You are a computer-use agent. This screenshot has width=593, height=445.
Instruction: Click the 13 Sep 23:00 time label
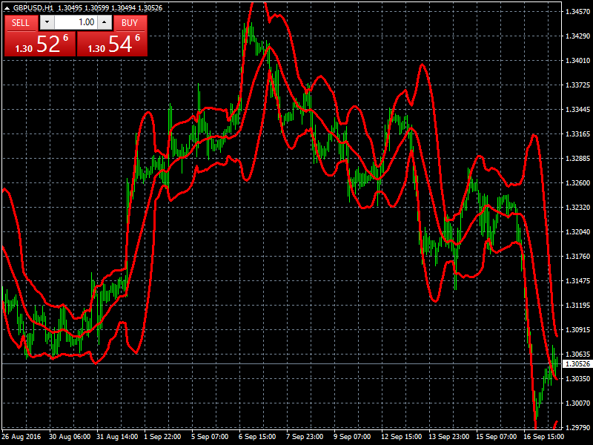[x=448, y=437]
